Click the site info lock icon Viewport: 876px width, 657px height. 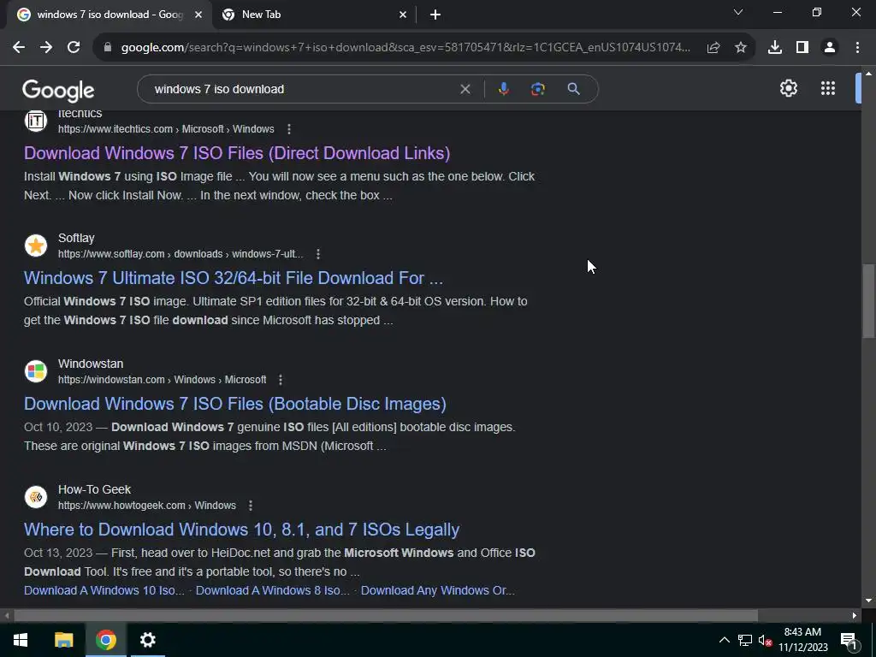tap(108, 48)
